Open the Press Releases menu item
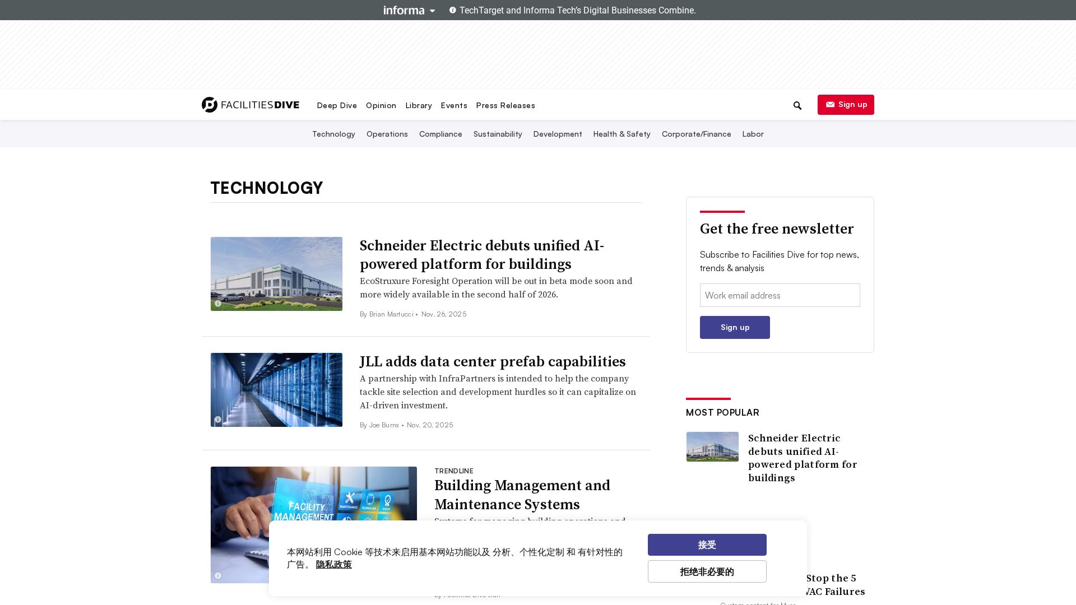This screenshot has width=1076, height=605. (x=505, y=105)
